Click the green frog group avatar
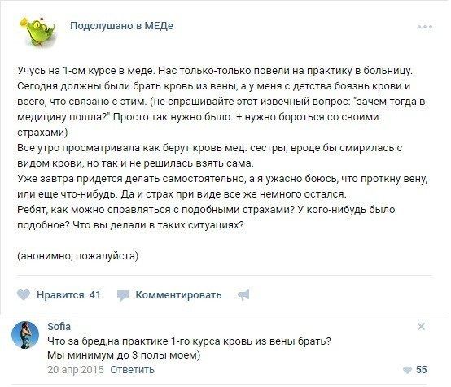 coord(37,32)
